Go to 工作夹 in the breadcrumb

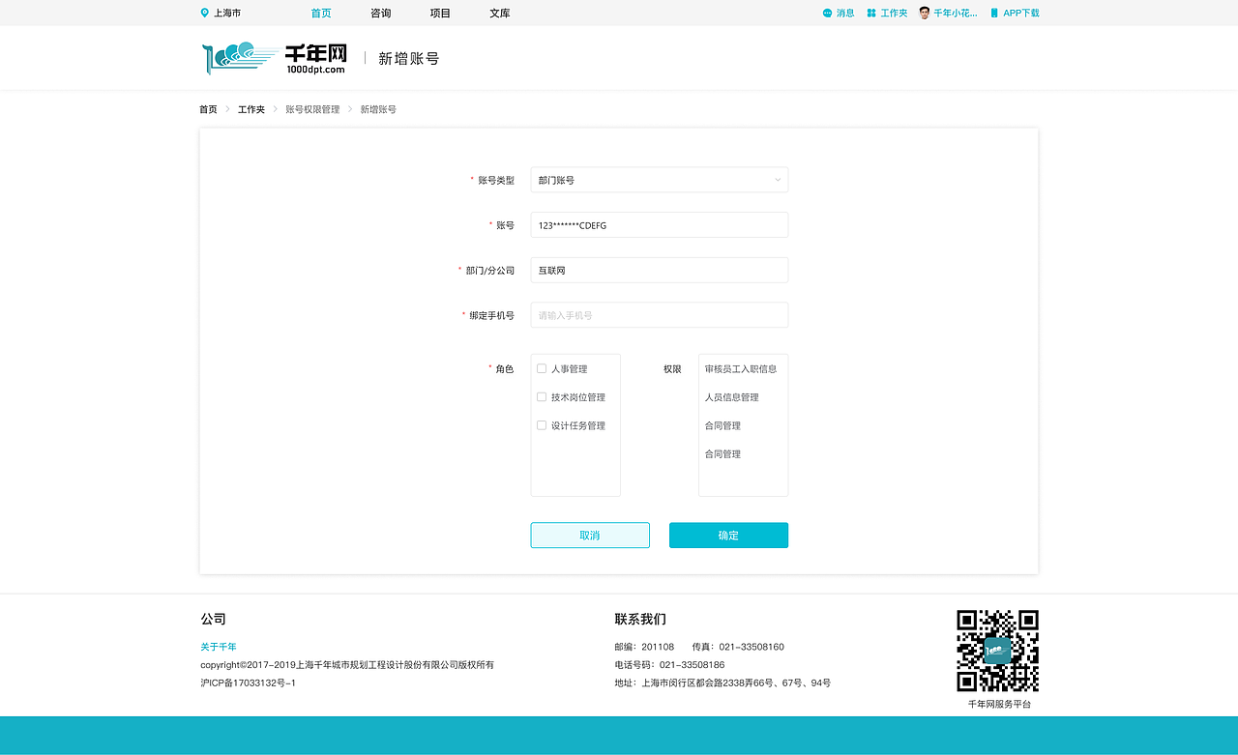point(251,110)
